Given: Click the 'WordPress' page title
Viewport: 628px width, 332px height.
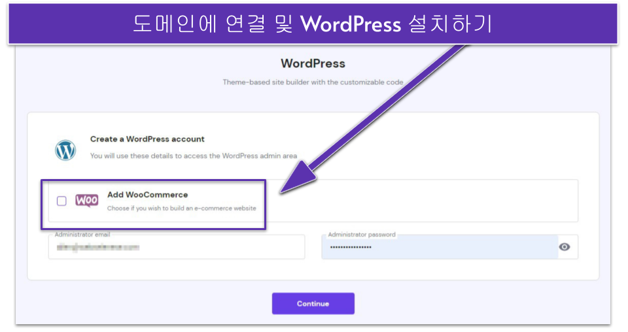Looking at the screenshot, I should point(313,63).
